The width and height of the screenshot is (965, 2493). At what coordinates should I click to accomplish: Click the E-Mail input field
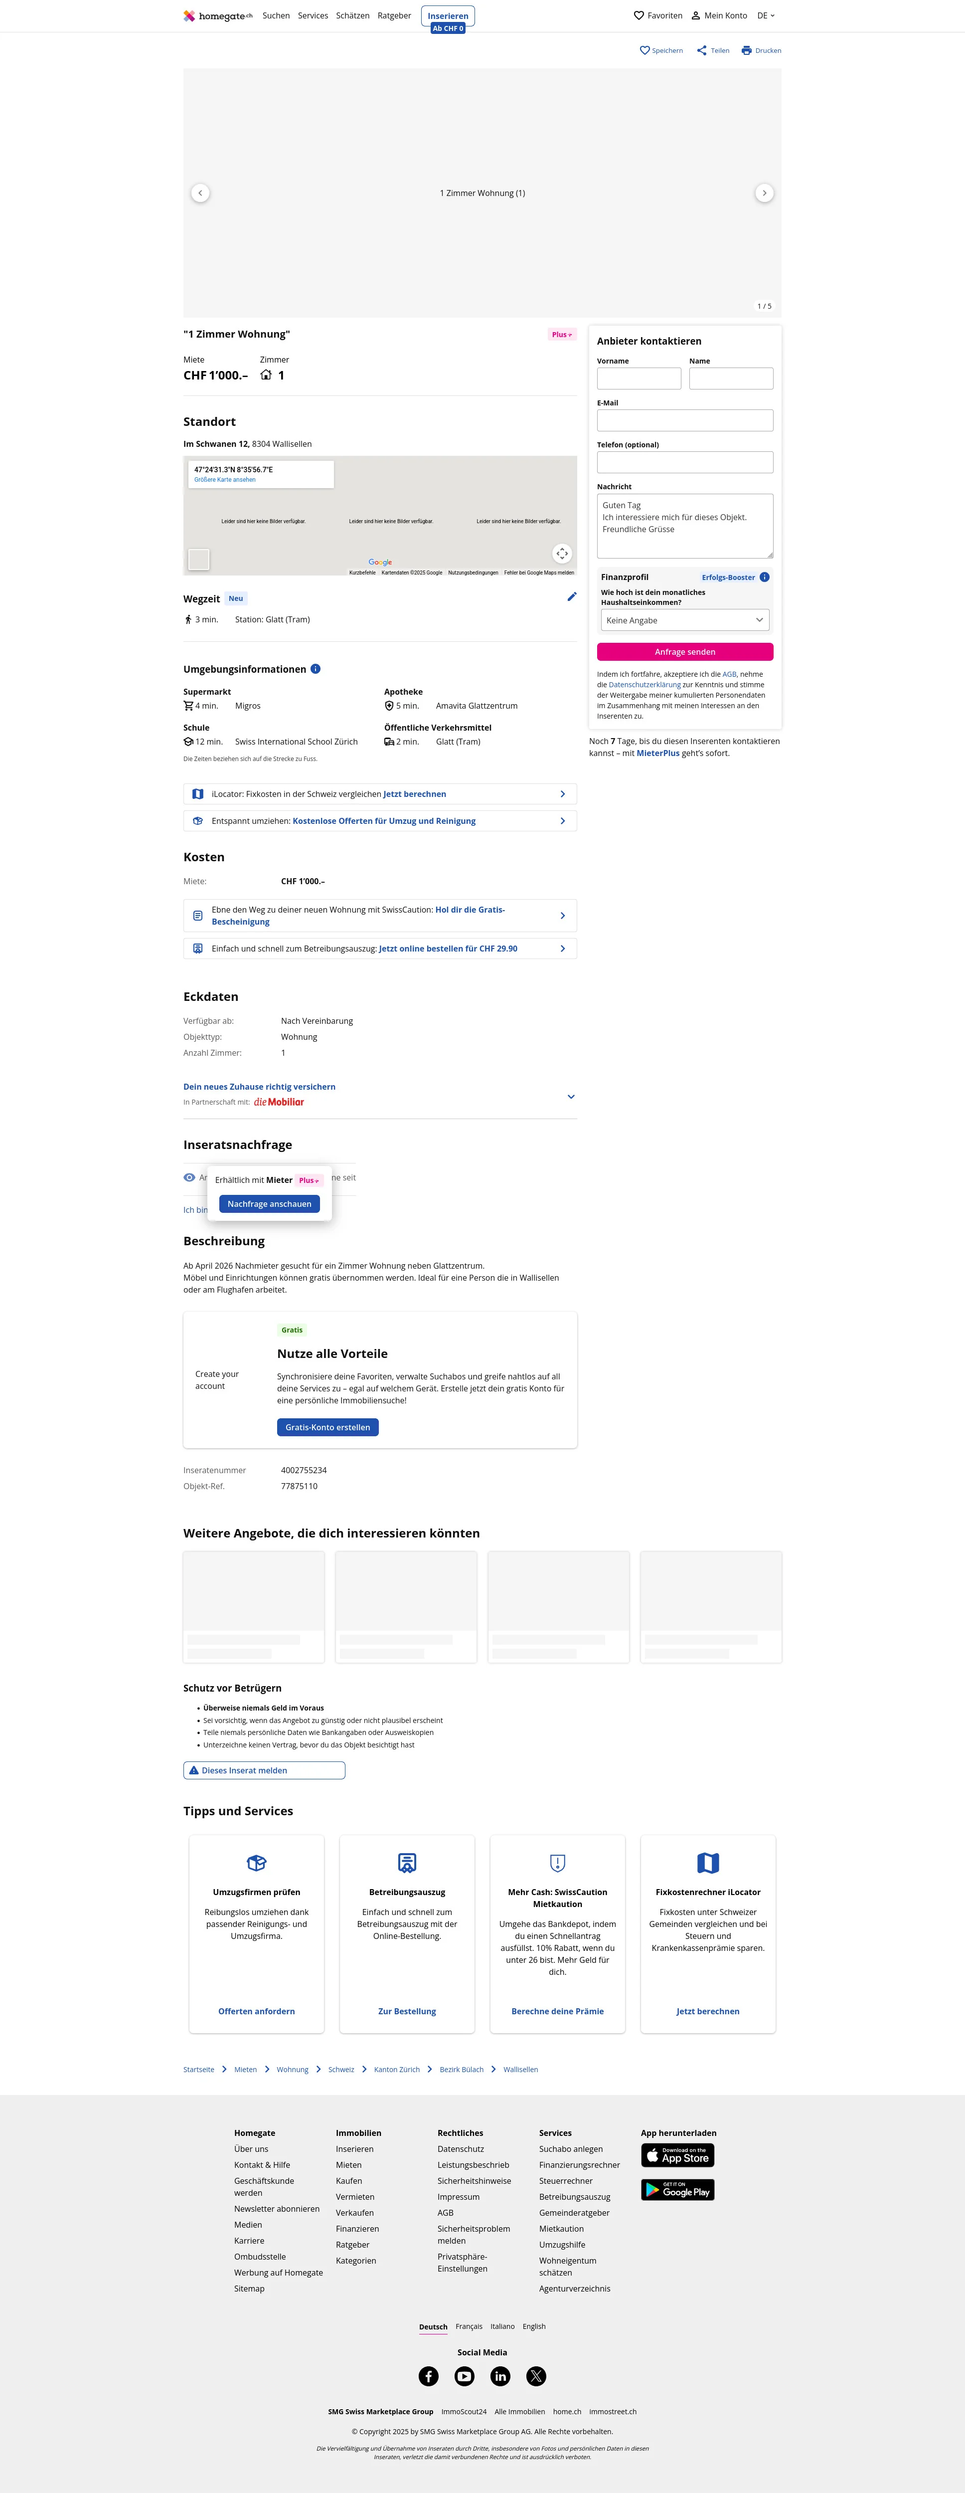pos(684,420)
